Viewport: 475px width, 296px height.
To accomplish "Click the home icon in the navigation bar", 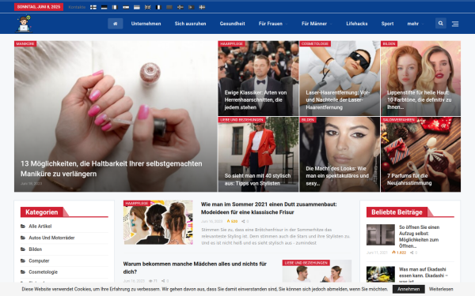I will [x=115, y=24].
